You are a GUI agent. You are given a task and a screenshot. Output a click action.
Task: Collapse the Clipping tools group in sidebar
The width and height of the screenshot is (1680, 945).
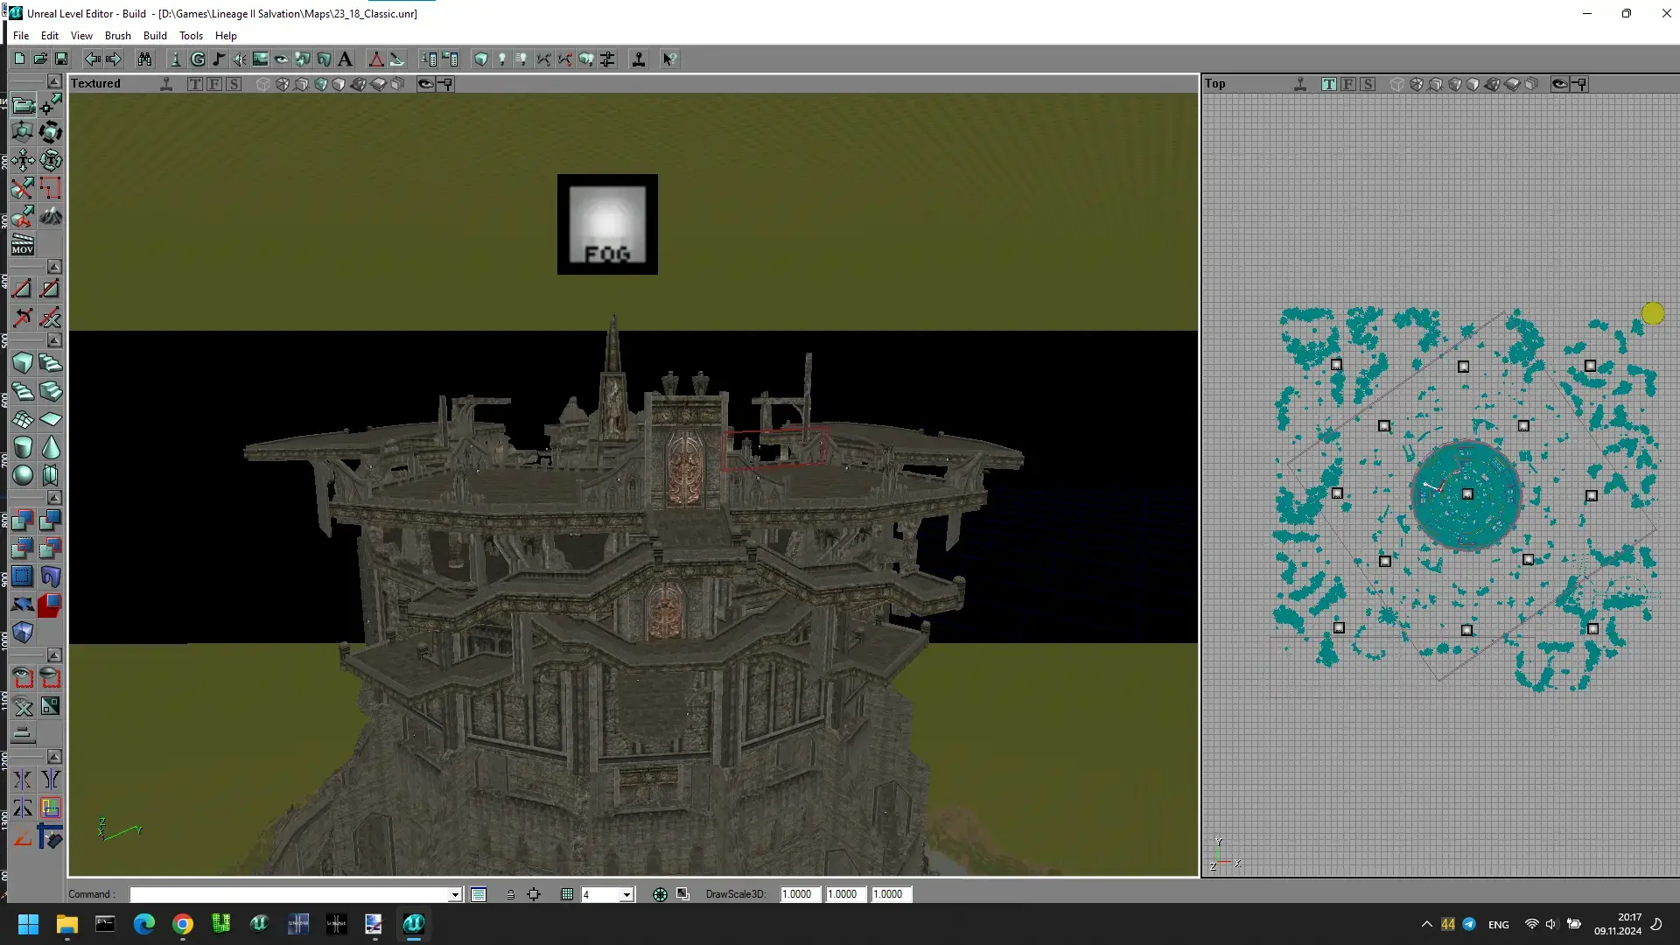54,266
